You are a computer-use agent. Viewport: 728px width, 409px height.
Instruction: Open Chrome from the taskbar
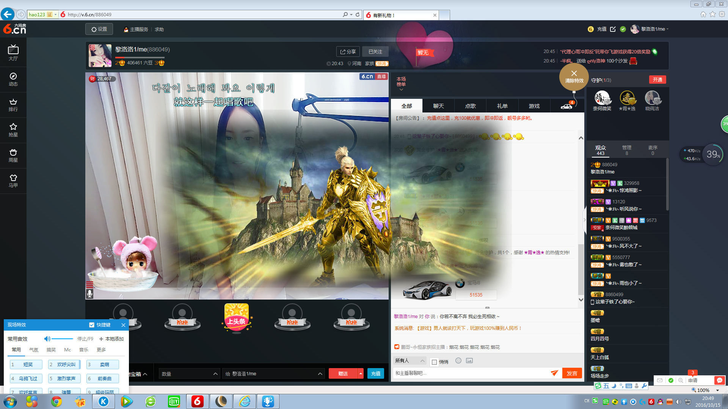point(56,401)
